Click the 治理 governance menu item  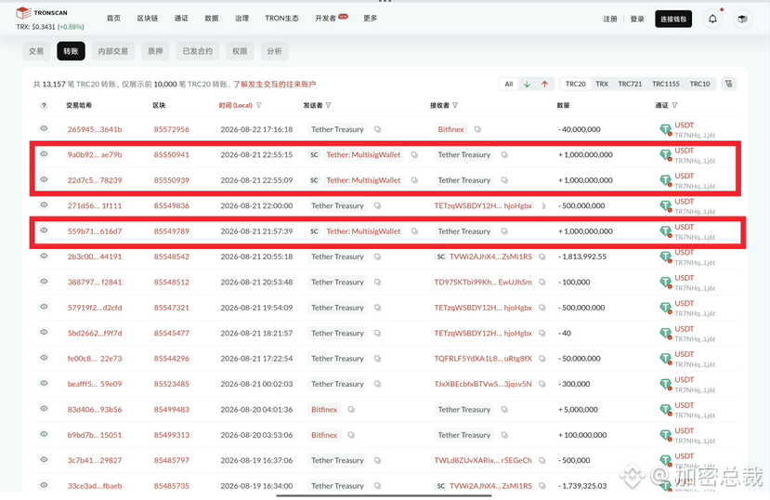point(241,19)
